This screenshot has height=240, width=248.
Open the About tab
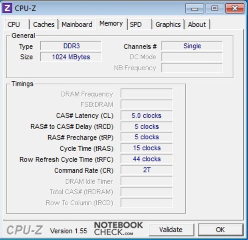point(197,24)
